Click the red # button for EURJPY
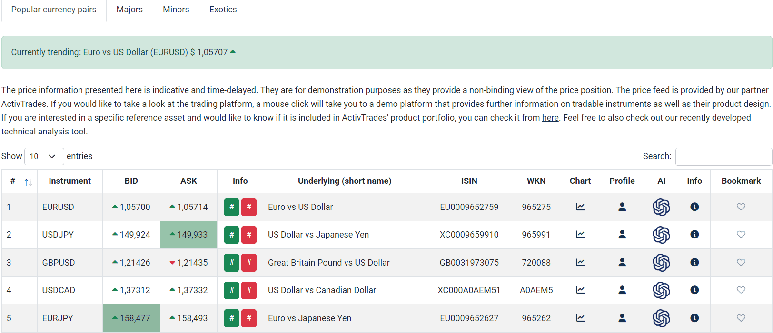Image resolution: width=773 pixels, height=333 pixels. click(x=249, y=318)
